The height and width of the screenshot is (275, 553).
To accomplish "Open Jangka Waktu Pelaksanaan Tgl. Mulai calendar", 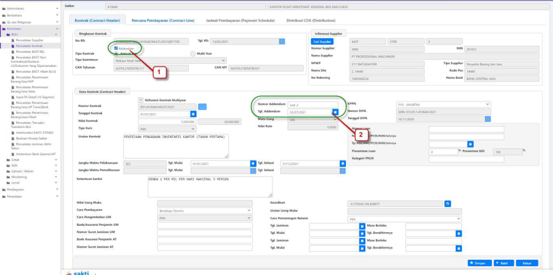I will pos(253,163).
